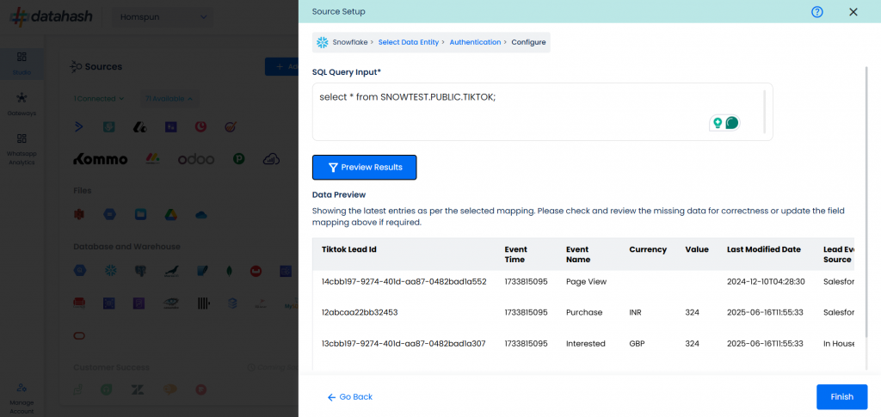The image size is (881, 417).
Task: Click the green chat bubble icon in query box
Action: pyautogui.click(x=731, y=122)
